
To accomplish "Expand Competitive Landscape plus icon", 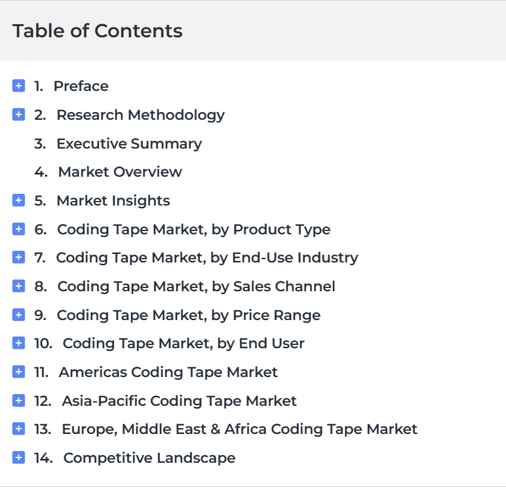I will 19,458.
